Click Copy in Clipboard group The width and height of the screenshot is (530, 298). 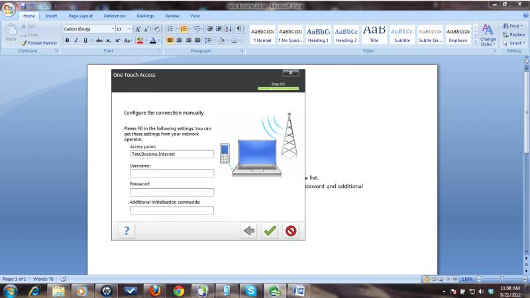tap(30, 35)
